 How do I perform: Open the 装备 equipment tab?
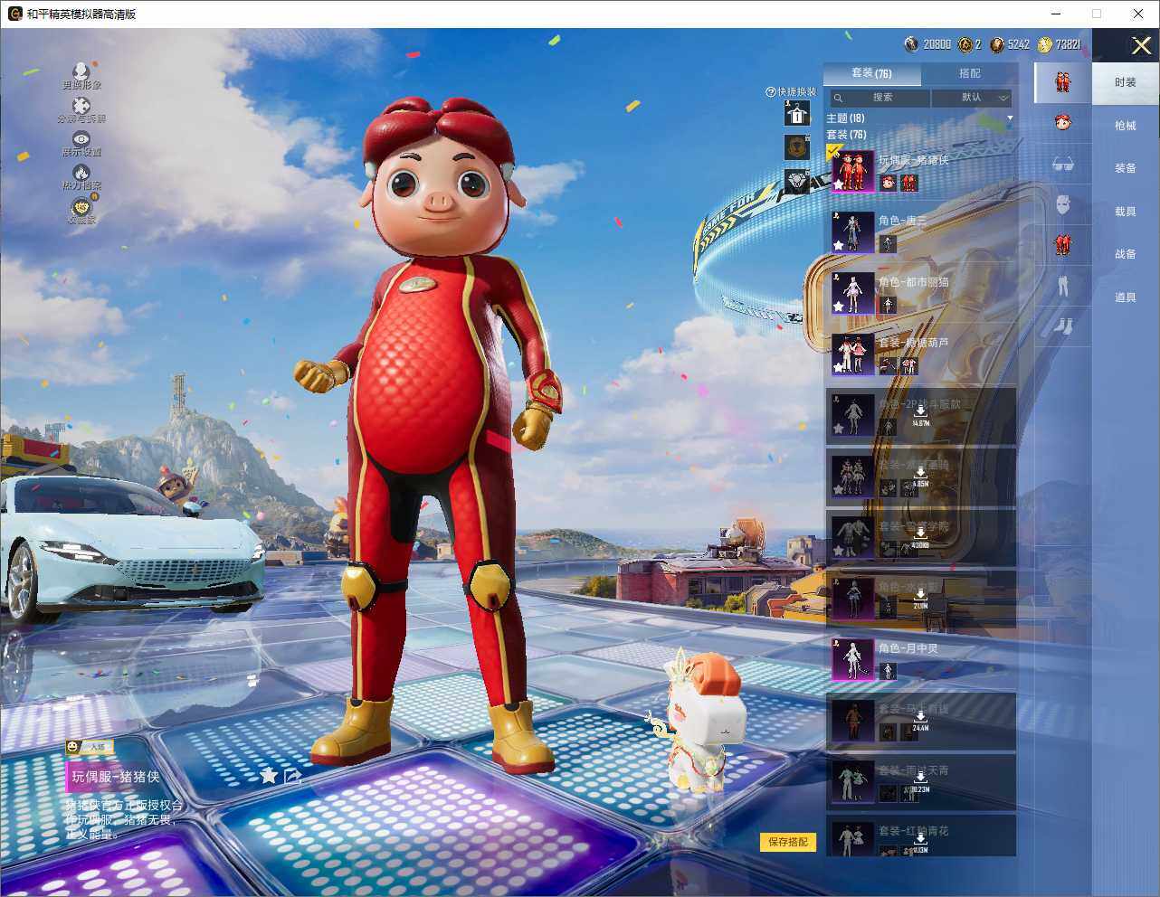point(1126,168)
